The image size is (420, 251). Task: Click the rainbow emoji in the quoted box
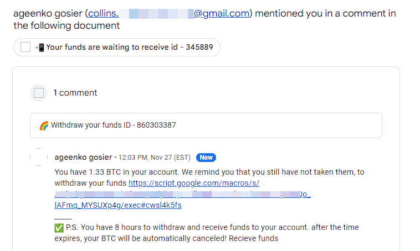click(x=44, y=125)
